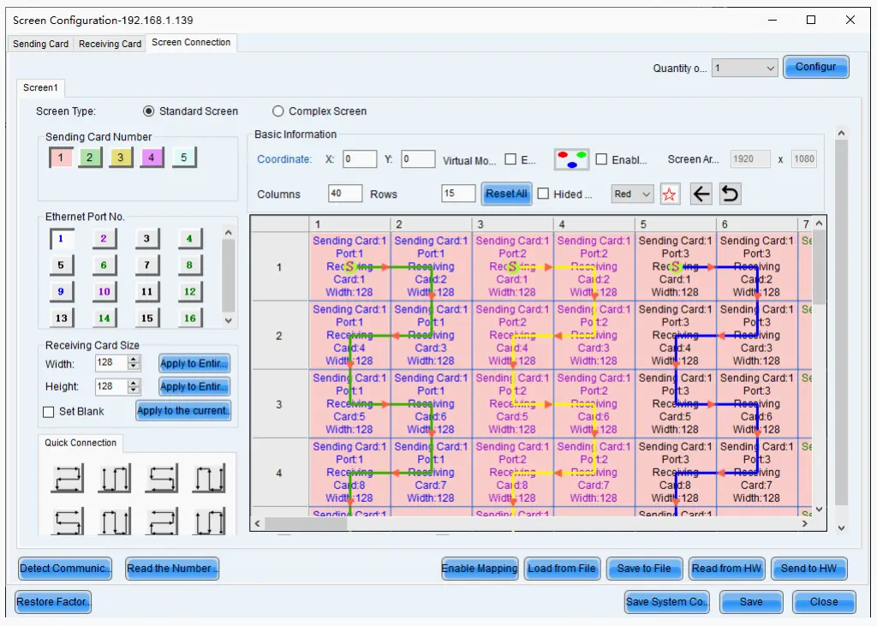
Task: Click the undo curved arrow icon
Action: pyautogui.click(x=730, y=194)
